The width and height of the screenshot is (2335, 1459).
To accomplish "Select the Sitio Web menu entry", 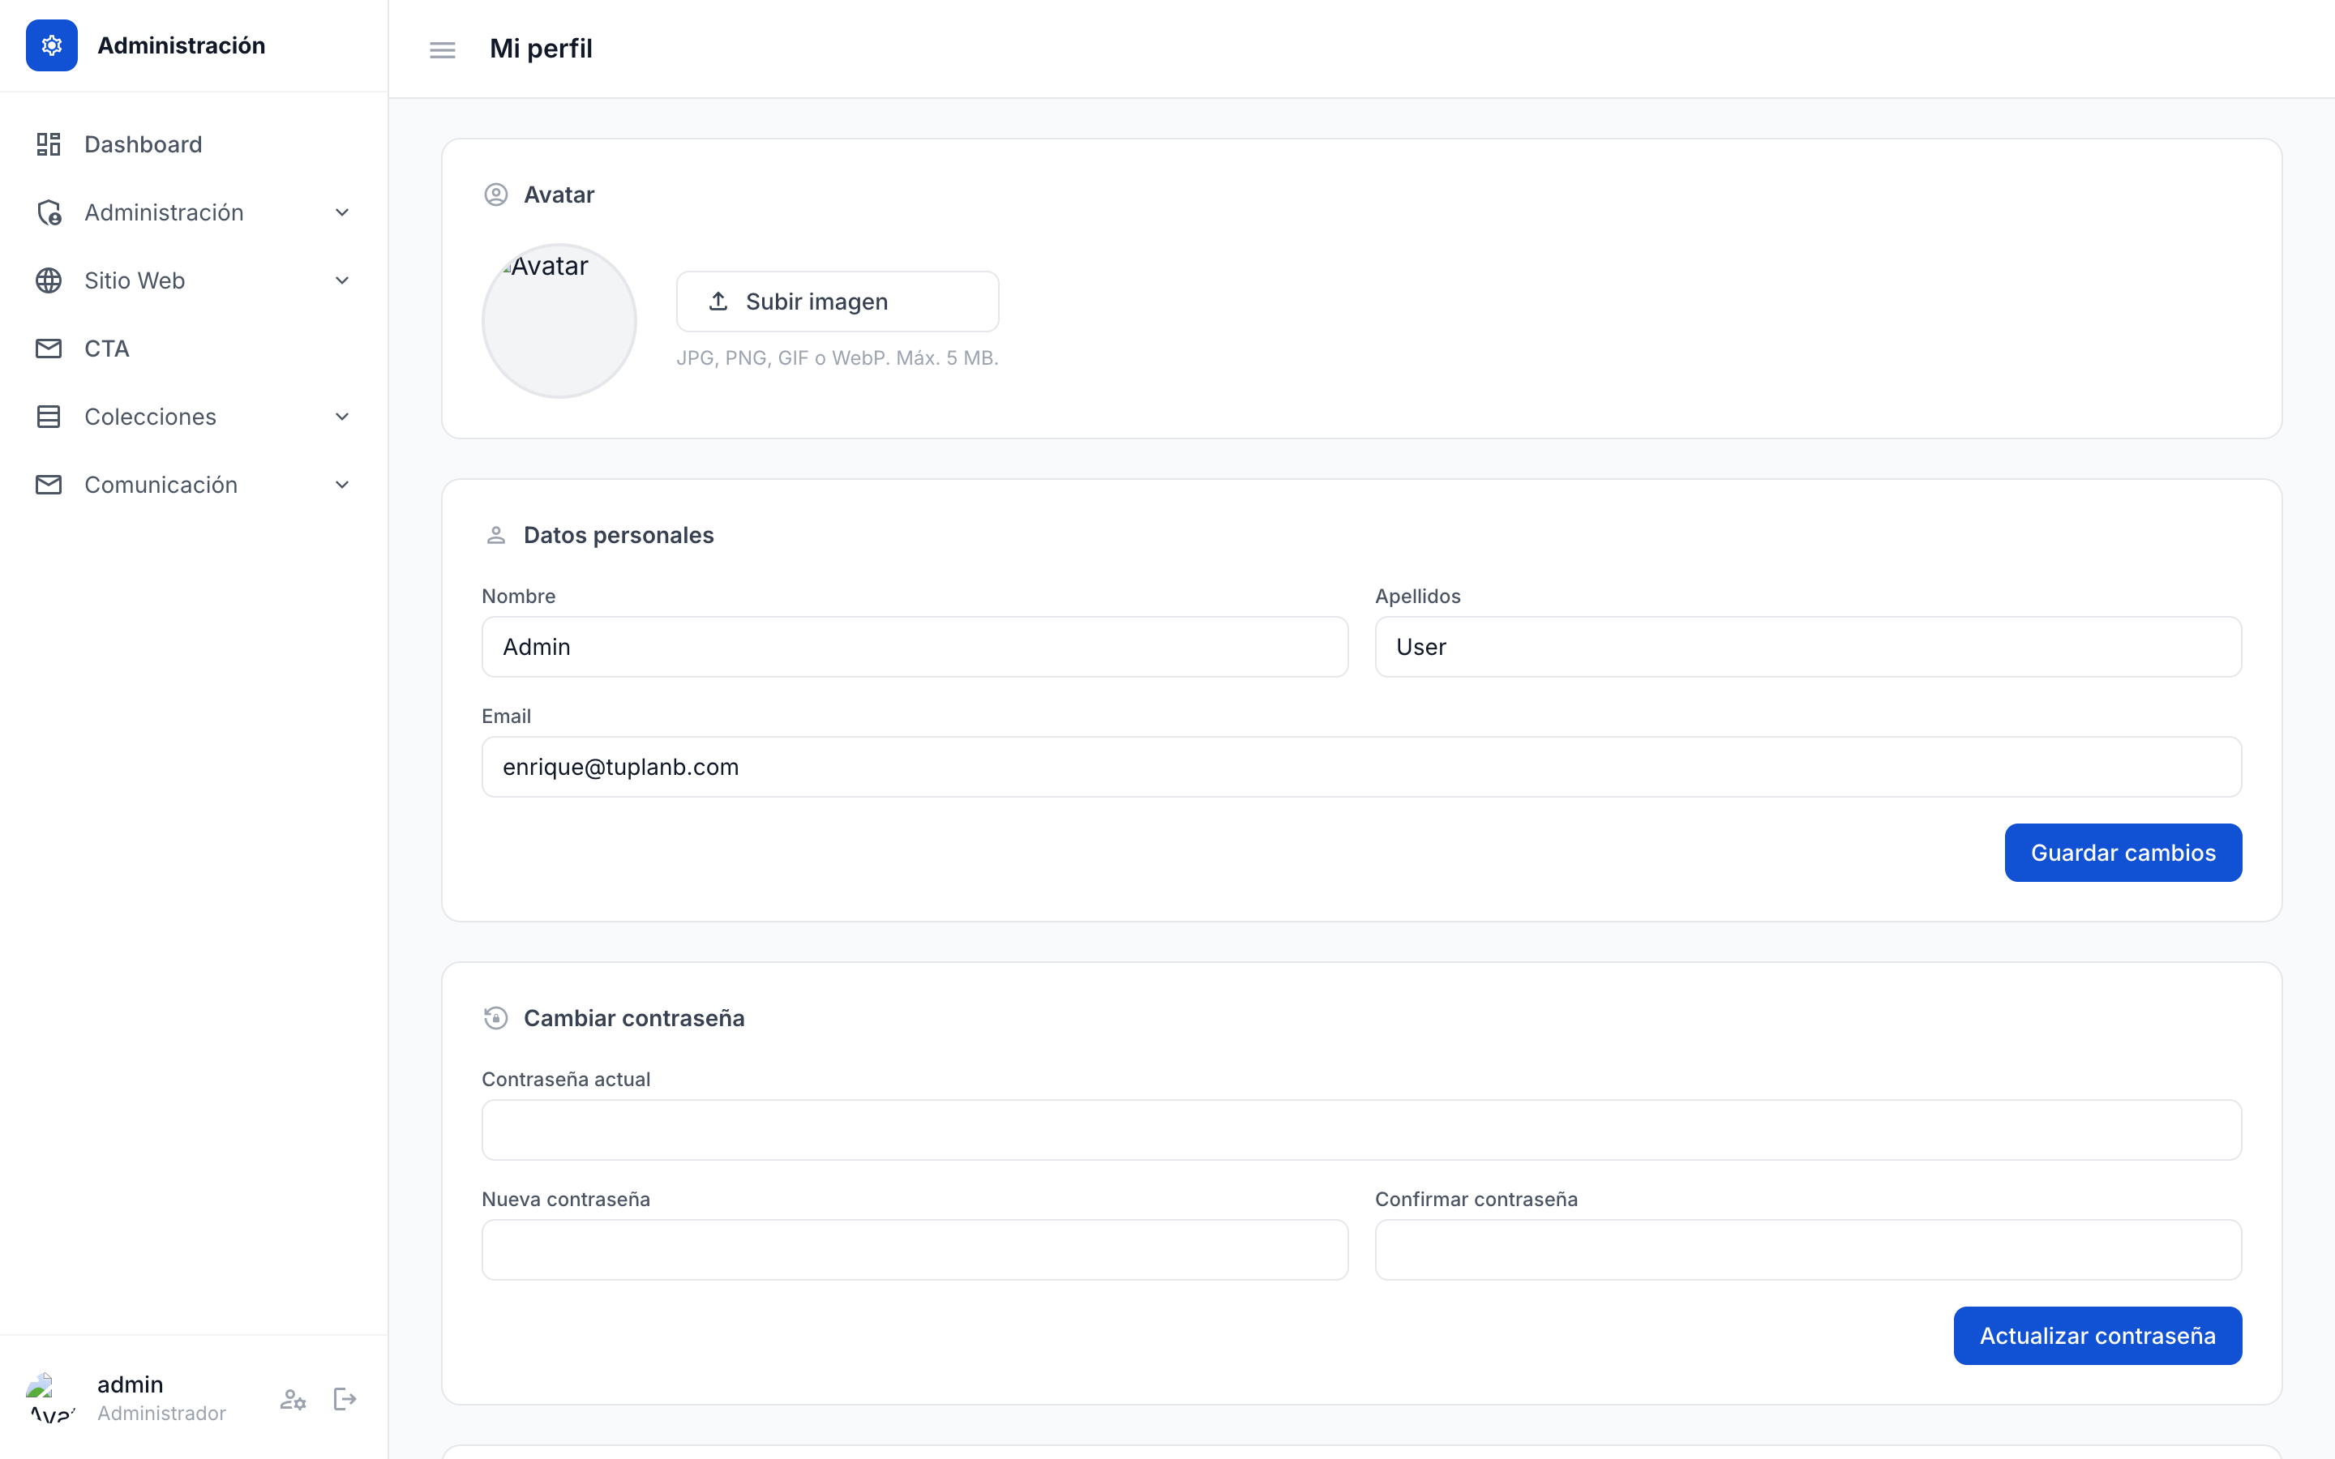I will tap(194, 280).
